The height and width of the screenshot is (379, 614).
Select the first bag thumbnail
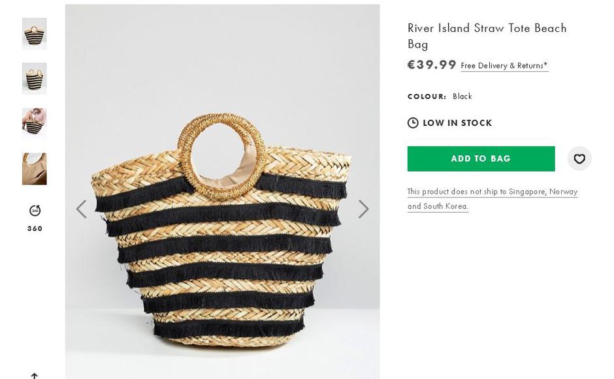(35, 34)
